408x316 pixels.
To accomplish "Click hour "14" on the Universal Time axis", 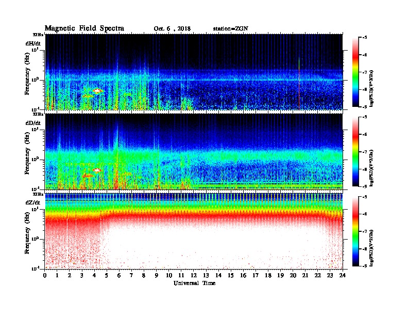I will click(218, 275).
